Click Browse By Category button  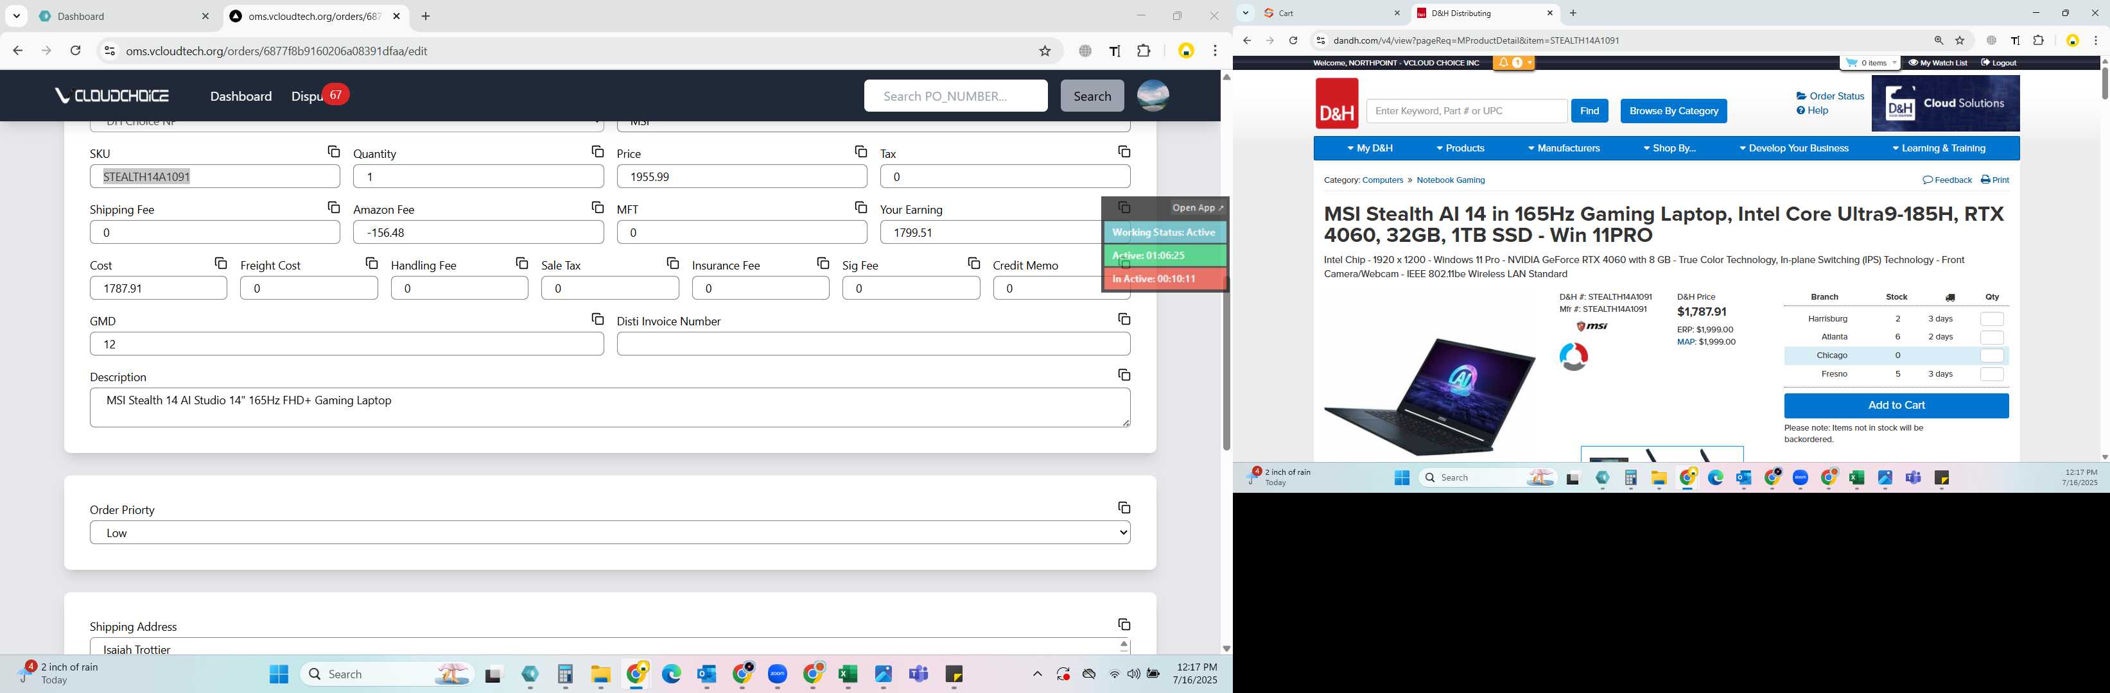(1673, 111)
